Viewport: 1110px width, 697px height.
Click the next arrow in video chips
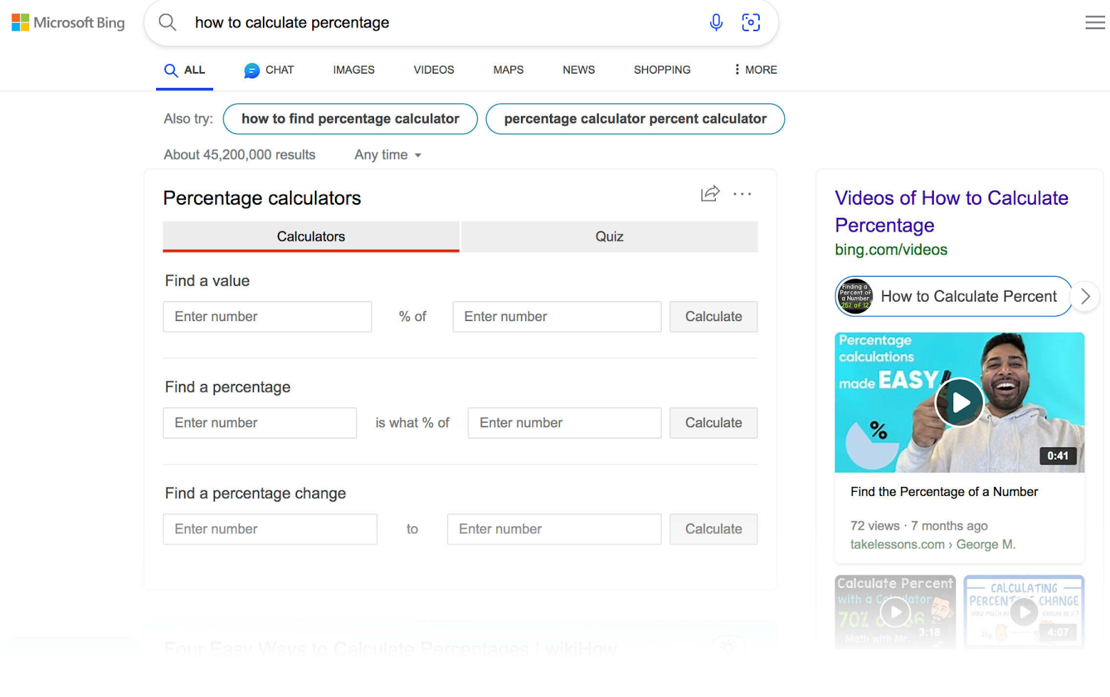(x=1086, y=296)
